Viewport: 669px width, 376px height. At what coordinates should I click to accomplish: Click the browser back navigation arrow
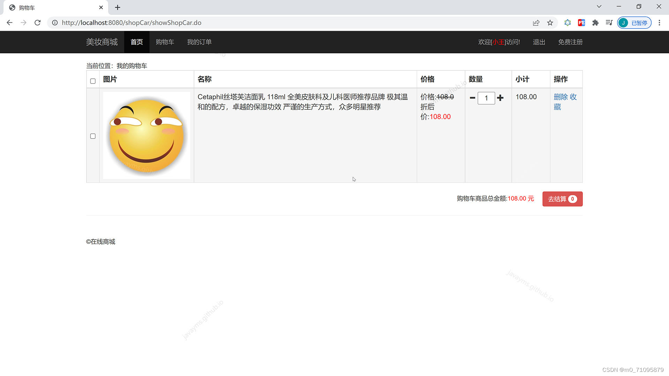tap(9, 23)
